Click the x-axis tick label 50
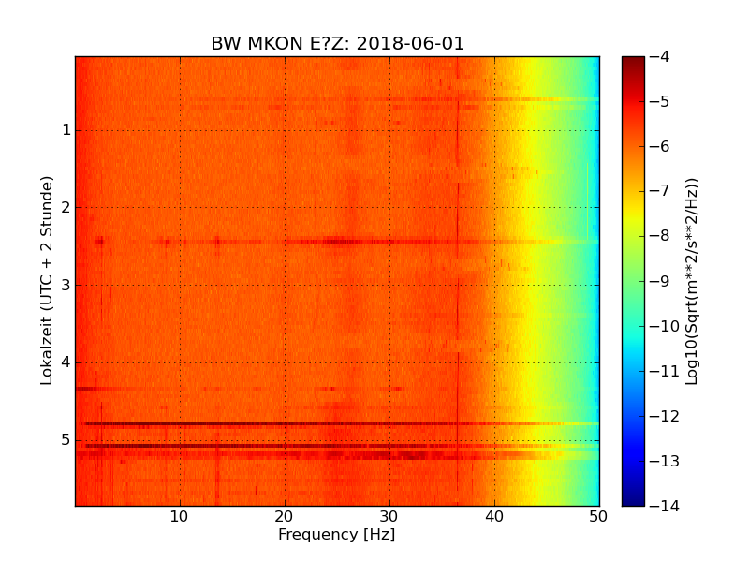 598,517
